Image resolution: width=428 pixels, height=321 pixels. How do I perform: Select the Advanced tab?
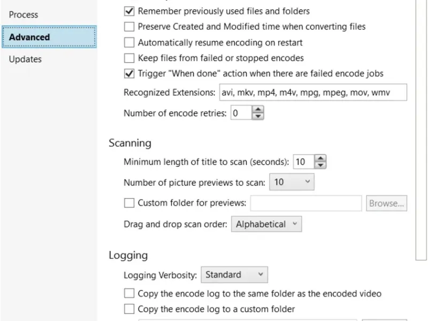[x=29, y=37]
